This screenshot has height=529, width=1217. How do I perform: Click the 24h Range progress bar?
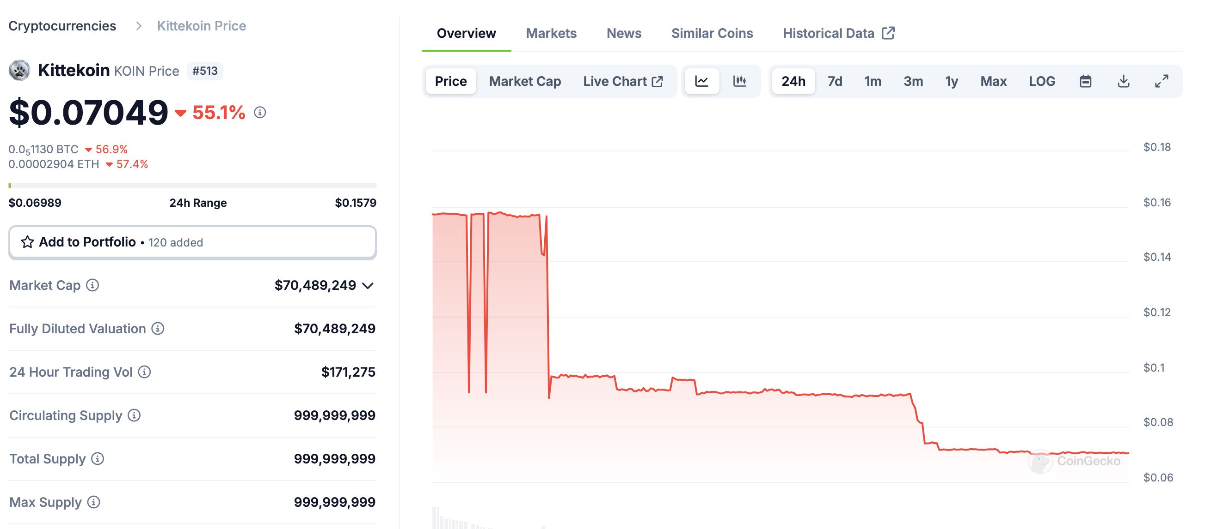point(192,186)
